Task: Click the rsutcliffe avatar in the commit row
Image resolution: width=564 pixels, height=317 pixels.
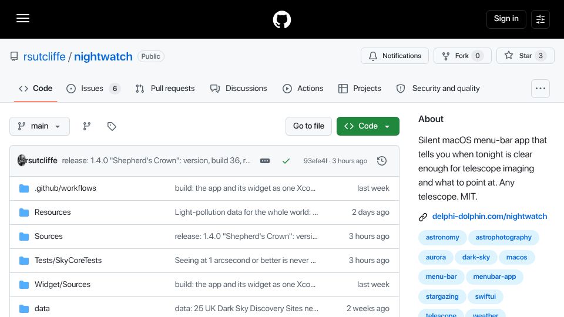Action: [x=22, y=160]
